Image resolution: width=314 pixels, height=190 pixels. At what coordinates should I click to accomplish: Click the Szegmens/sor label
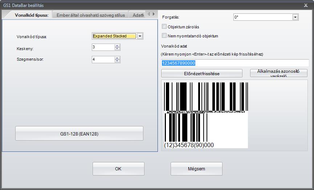pos(30,59)
